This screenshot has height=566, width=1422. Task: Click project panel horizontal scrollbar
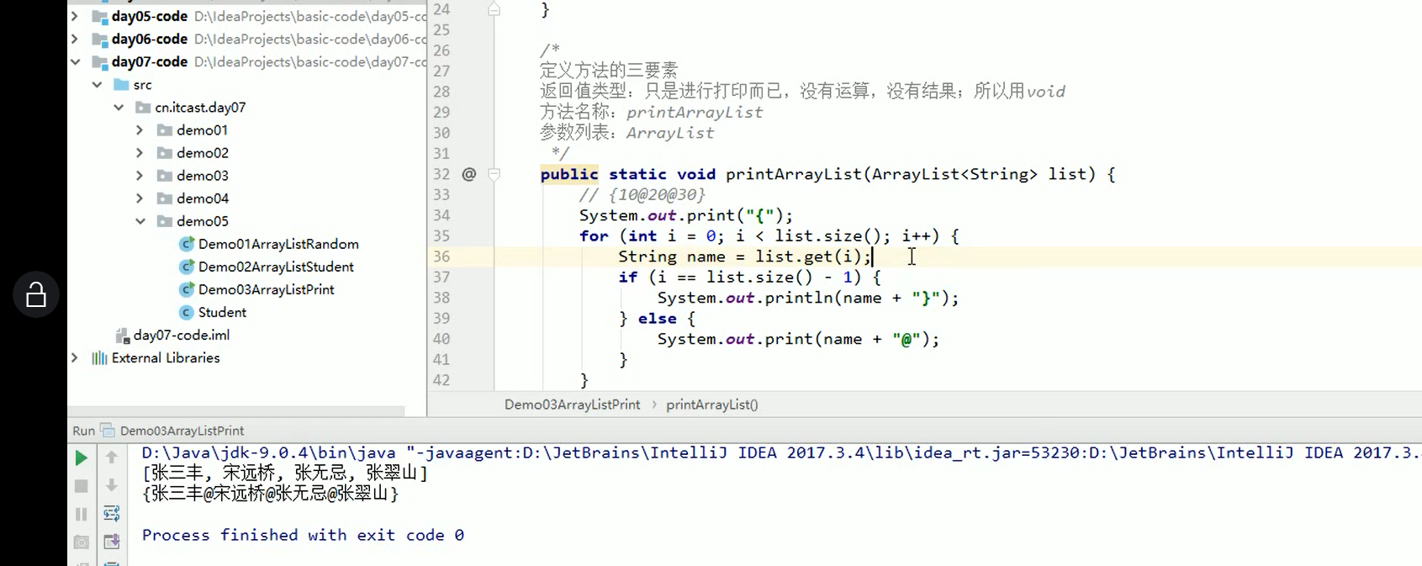click(x=236, y=411)
